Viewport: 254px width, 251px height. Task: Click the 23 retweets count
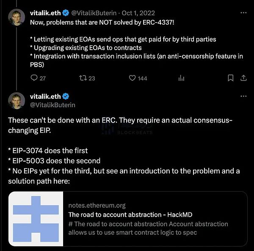pyautogui.click(x=92, y=78)
